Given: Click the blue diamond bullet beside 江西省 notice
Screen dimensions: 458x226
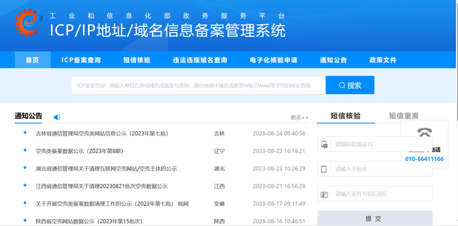Looking at the screenshot, I should (25, 186).
